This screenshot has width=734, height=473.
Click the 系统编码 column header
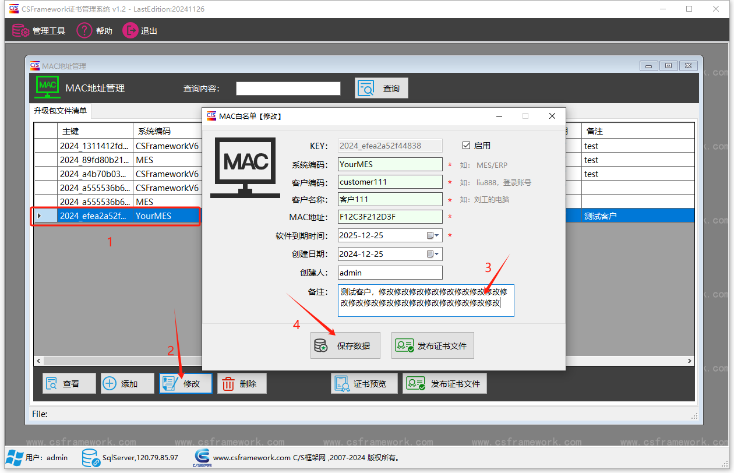point(167,132)
